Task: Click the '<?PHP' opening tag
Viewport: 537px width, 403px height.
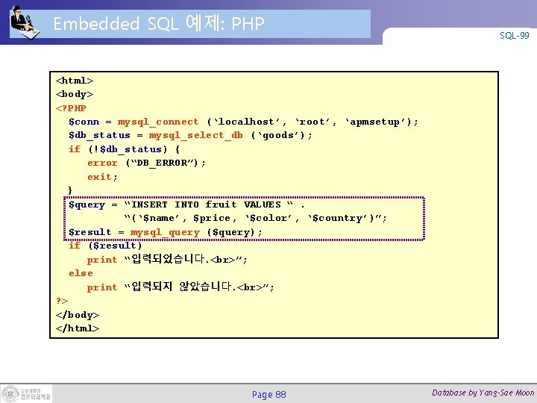Action: (71, 108)
